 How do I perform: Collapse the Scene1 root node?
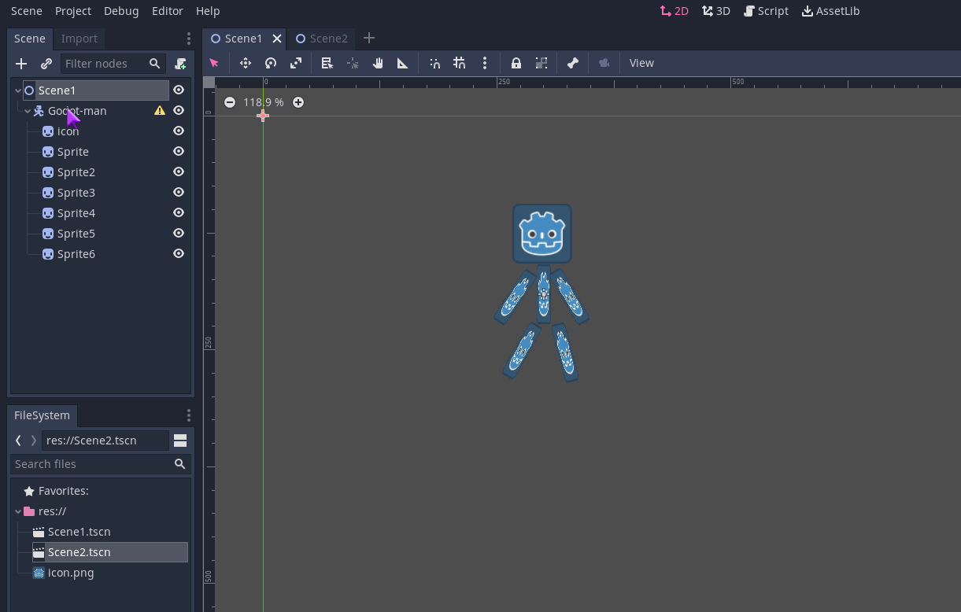[17, 90]
